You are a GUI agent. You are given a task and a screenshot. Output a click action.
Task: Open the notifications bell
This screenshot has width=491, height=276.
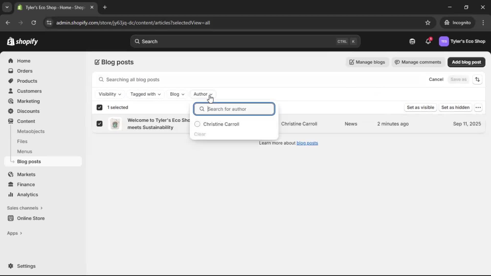(428, 41)
